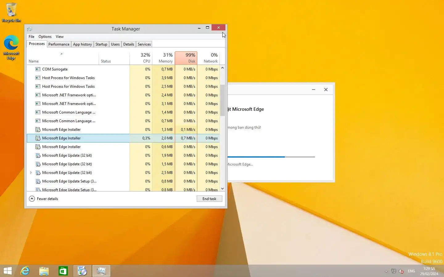Switch to the Performance tab
Image resolution: width=444 pixels, height=277 pixels.
click(59, 44)
